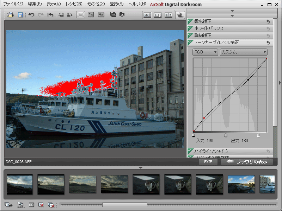Uncheck the ホワイトバランス checkbox
282x211 pixels.
point(190,28)
